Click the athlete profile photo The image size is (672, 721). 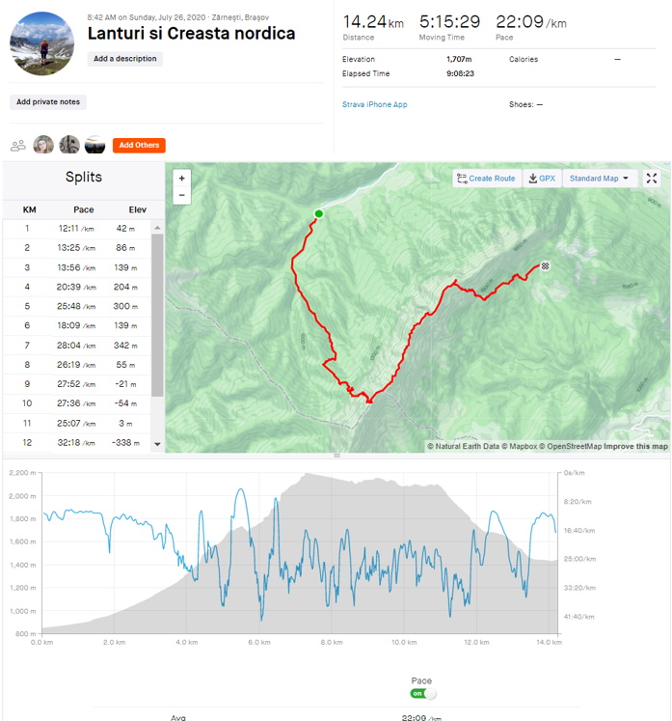(42, 43)
